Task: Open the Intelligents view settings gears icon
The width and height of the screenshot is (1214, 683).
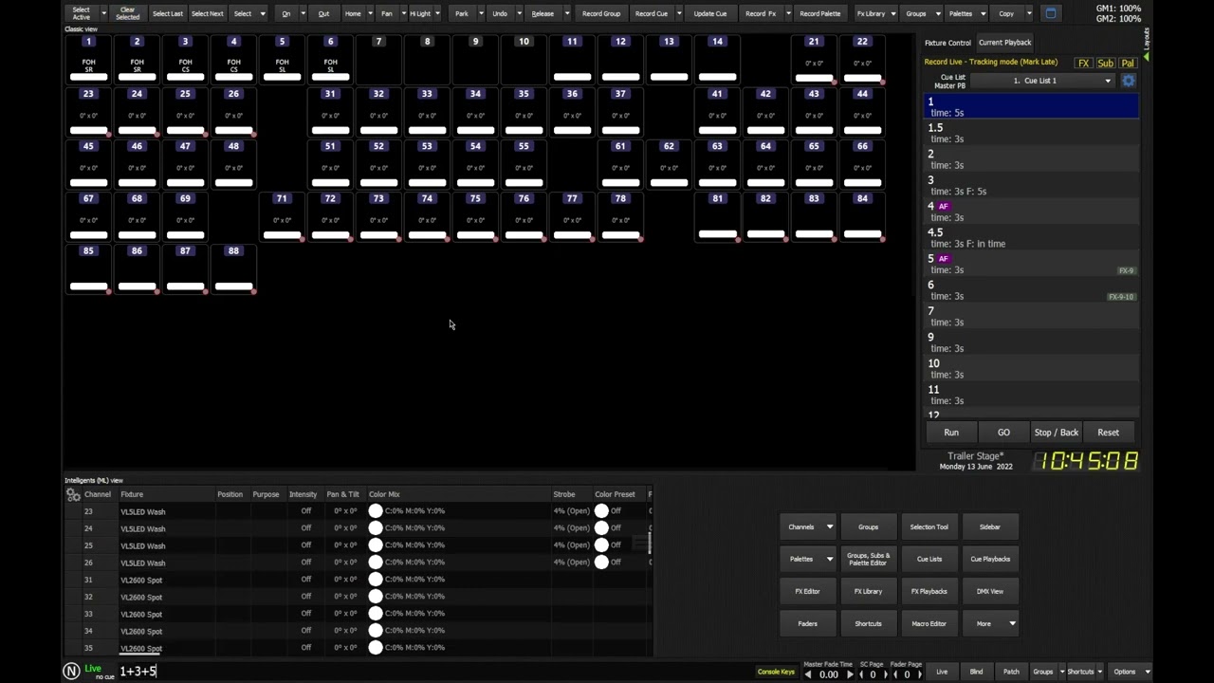Action: [x=73, y=494]
